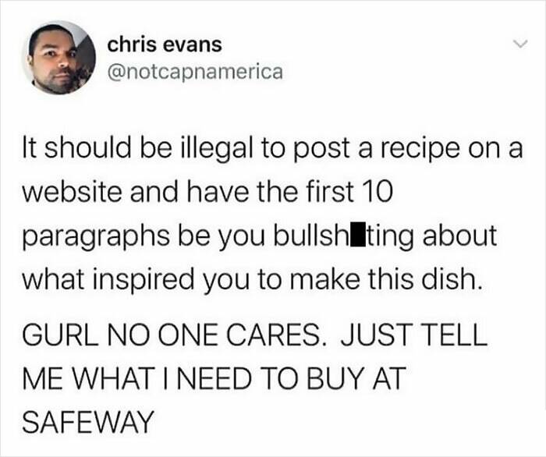Click the word 'website' in the tweet
The width and height of the screenshot is (546, 457).
(x=72, y=192)
